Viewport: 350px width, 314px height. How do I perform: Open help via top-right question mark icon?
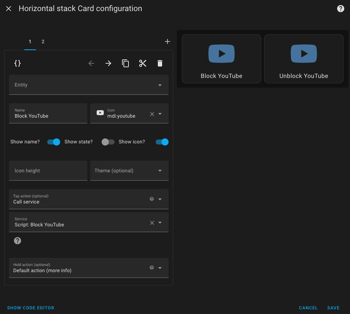(x=341, y=9)
